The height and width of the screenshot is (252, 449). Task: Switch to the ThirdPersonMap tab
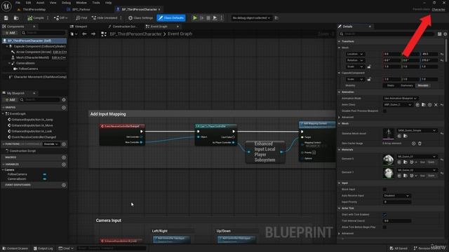point(34,9)
